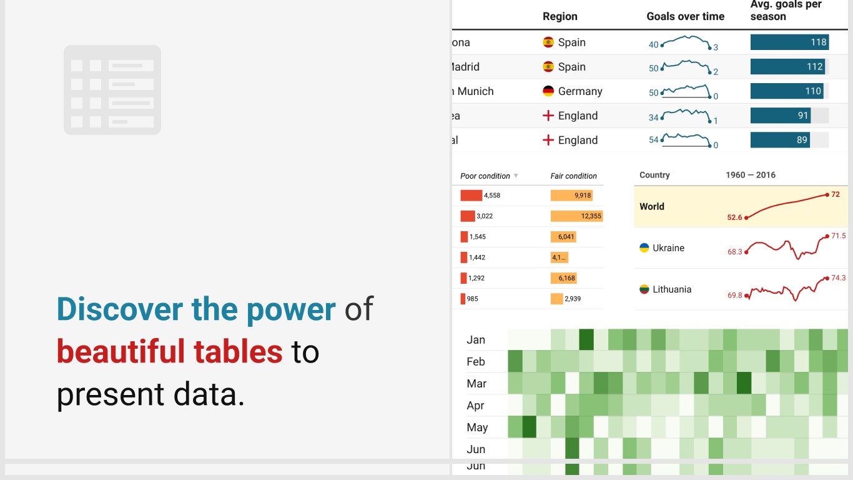Screen dimensions: 853x480
Task: Click the Fair condition column header
Action: (x=573, y=176)
